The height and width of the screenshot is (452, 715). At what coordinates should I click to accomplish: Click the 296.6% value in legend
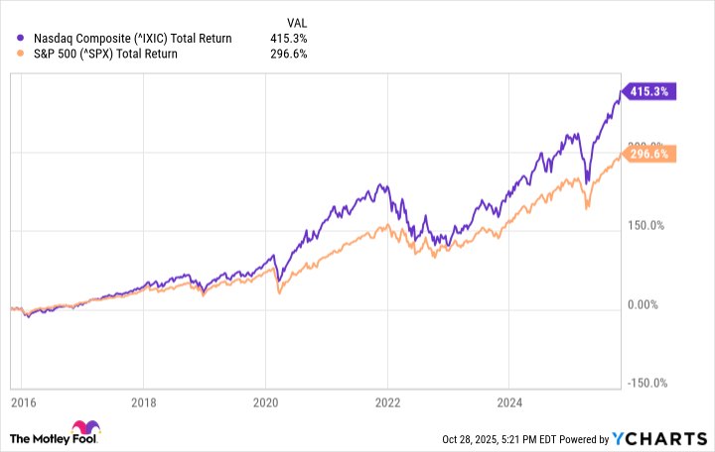click(289, 55)
